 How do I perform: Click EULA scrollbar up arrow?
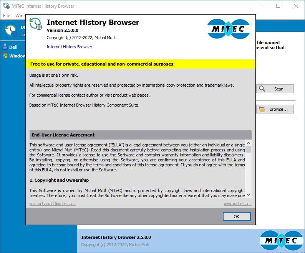(x=248, y=143)
